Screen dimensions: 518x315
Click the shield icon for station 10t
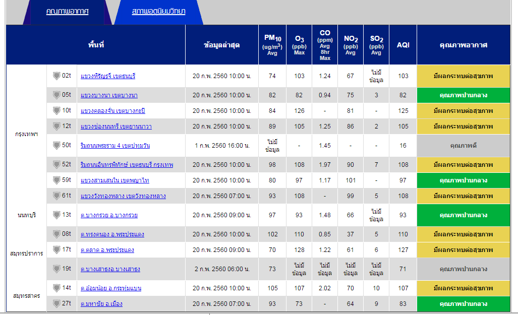click(56, 110)
